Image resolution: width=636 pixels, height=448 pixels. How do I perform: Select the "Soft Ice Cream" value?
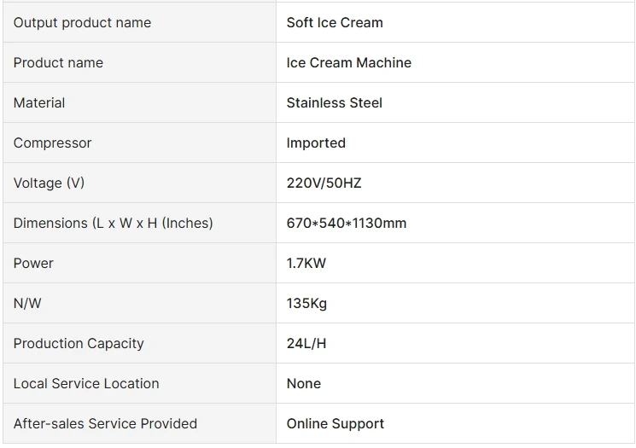[335, 23]
